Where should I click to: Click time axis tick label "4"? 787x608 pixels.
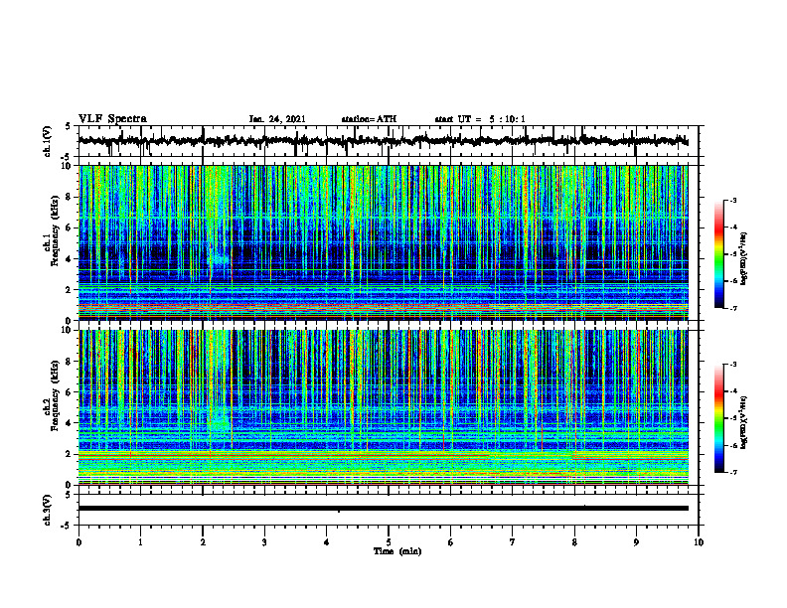[x=327, y=542]
